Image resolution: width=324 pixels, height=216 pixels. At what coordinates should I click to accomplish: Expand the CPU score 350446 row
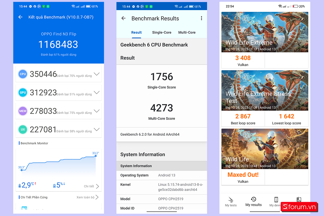(96, 74)
